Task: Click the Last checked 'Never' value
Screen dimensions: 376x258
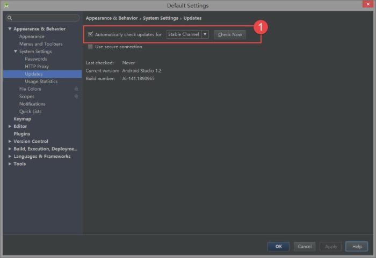Action: (128, 63)
